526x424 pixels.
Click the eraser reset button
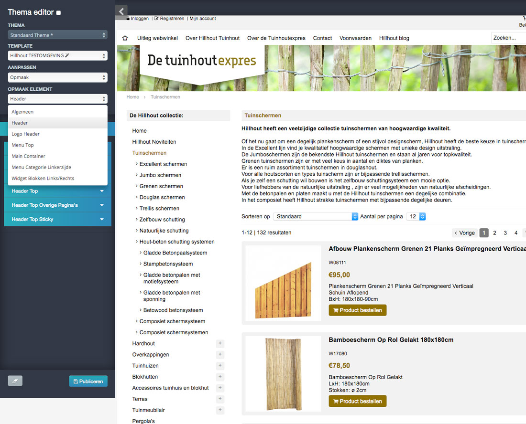(15, 381)
